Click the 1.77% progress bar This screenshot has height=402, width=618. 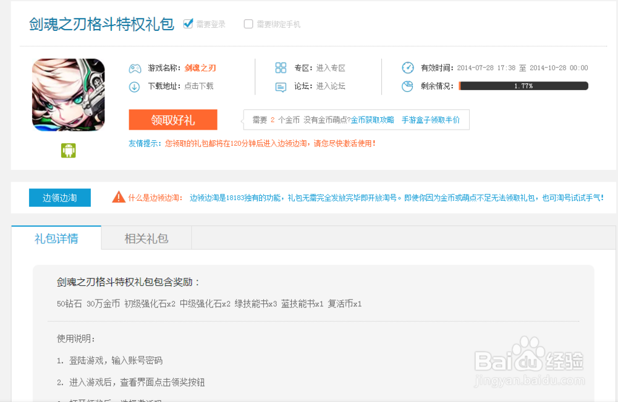pyautogui.click(x=523, y=86)
